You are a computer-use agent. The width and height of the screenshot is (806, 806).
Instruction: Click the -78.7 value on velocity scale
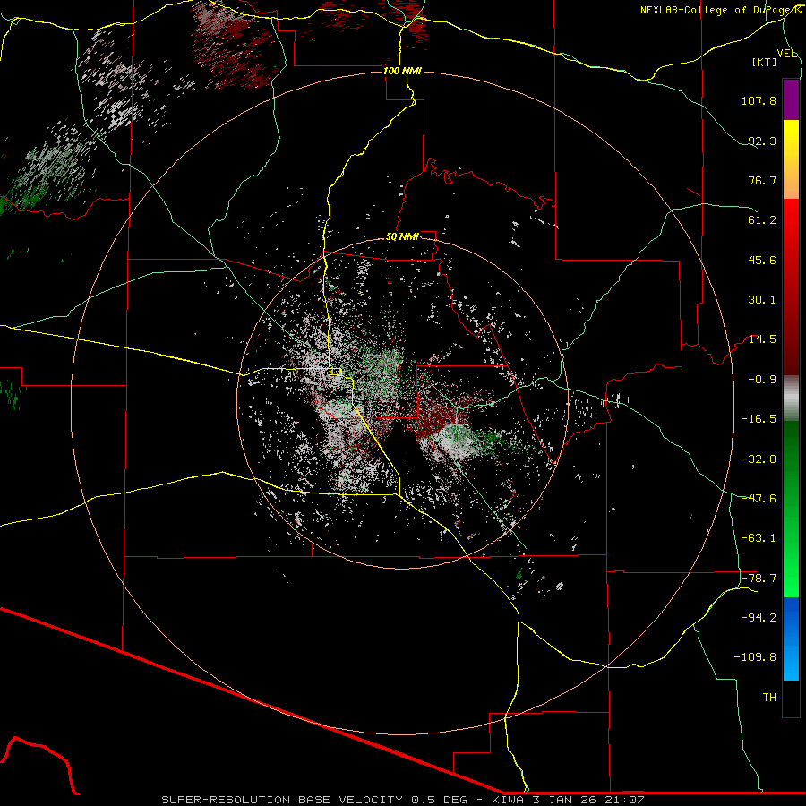pos(759,579)
